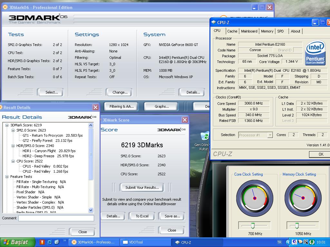Screen dimensions: 330x247
Task: Select Pixel Shader N/A row
Action: 30,192
